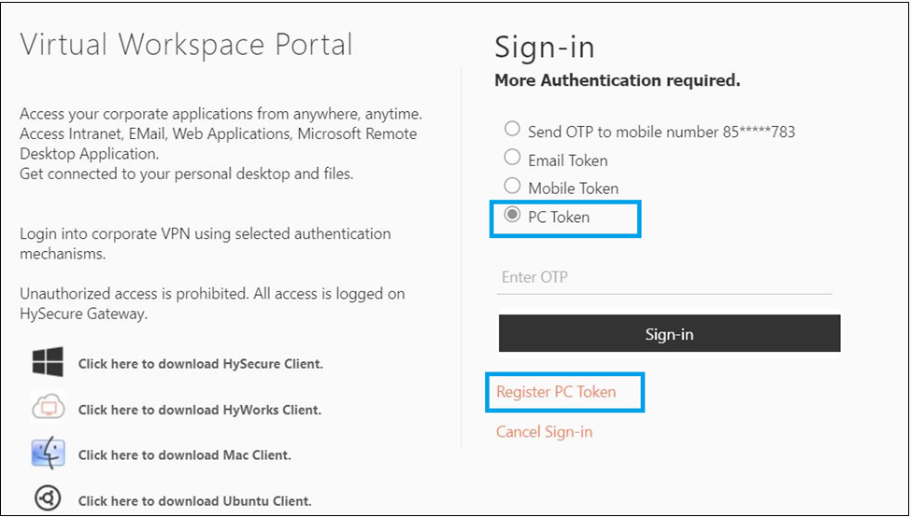Click the Email Token label text
Screen dimensions: 911x517
pos(568,161)
